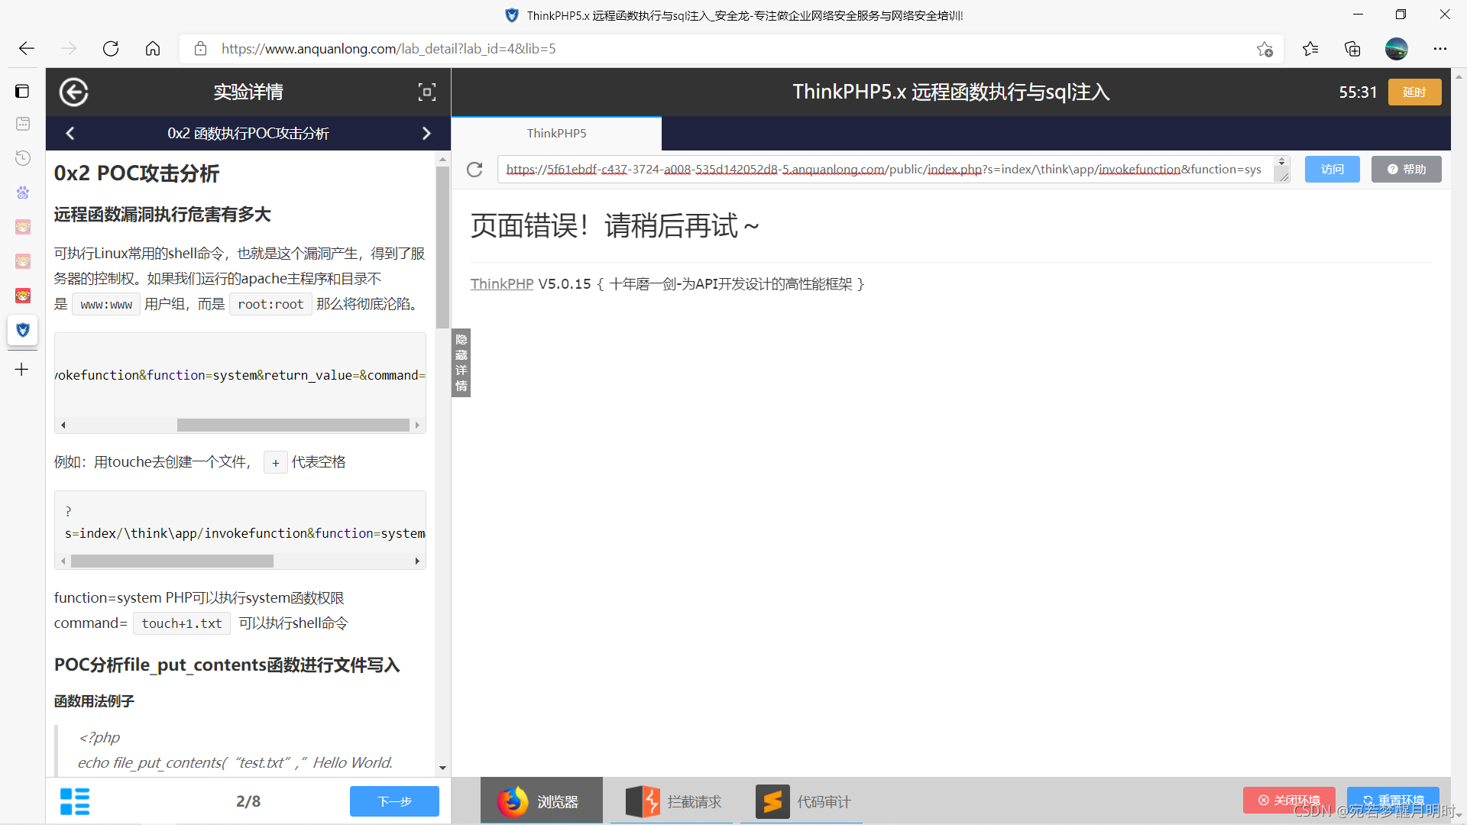Open a new tab with the plus icon
Image resolution: width=1467 pixels, height=825 pixels.
pyautogui.click(x=22, y=370)
